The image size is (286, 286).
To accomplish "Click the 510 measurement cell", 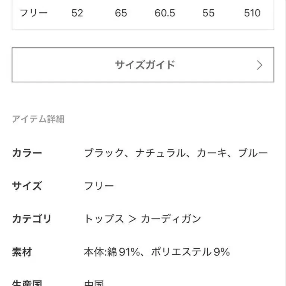I will [x=252, y=13].
